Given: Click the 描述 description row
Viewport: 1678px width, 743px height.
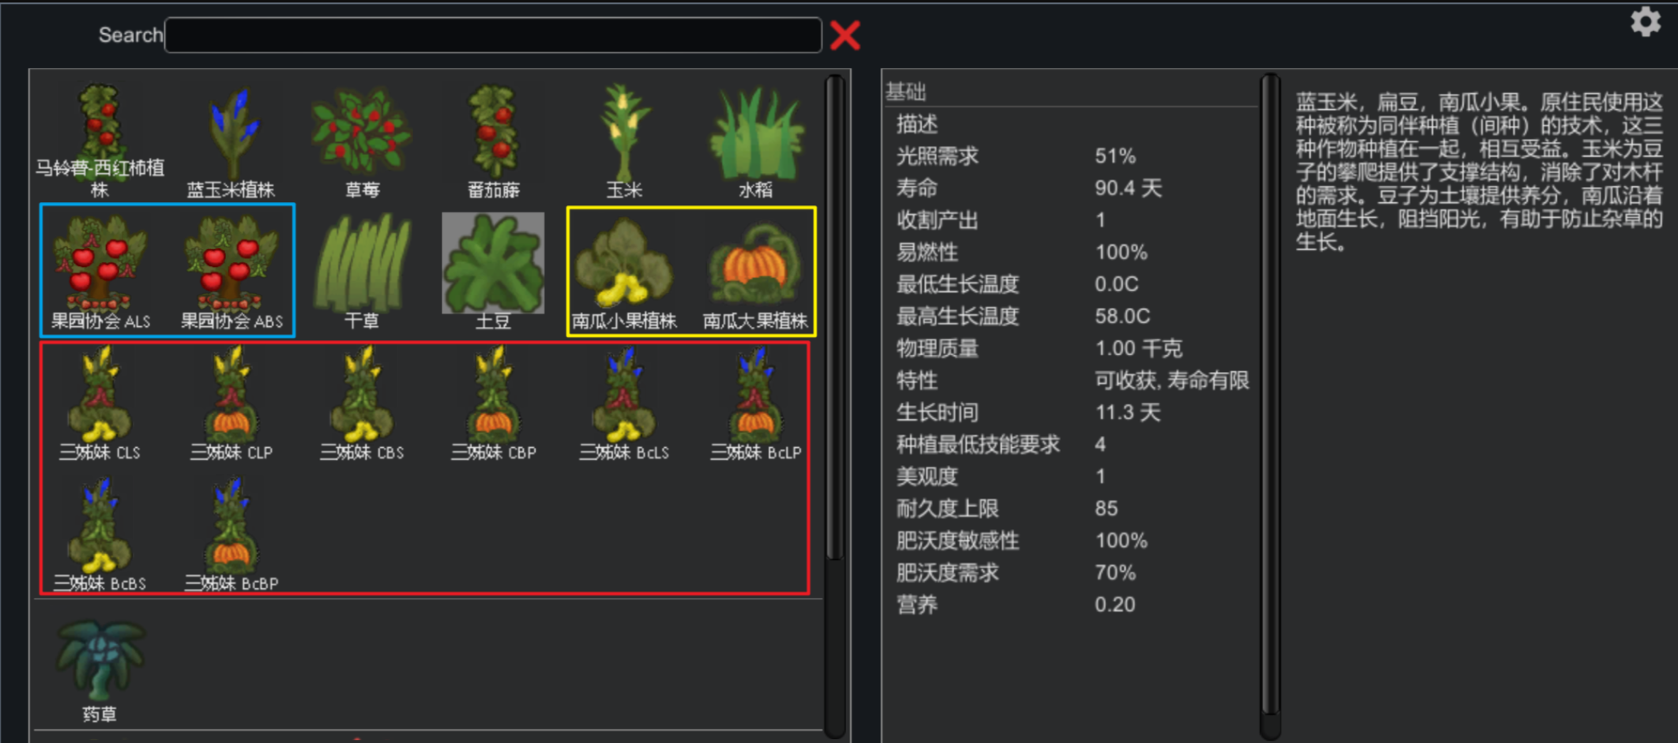Looking at the screenshot, I should pyautogui.click(x=1070, y=124).
